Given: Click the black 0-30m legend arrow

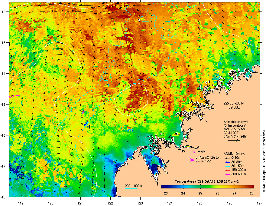Looking at the screenshot, I should (227, 158).
